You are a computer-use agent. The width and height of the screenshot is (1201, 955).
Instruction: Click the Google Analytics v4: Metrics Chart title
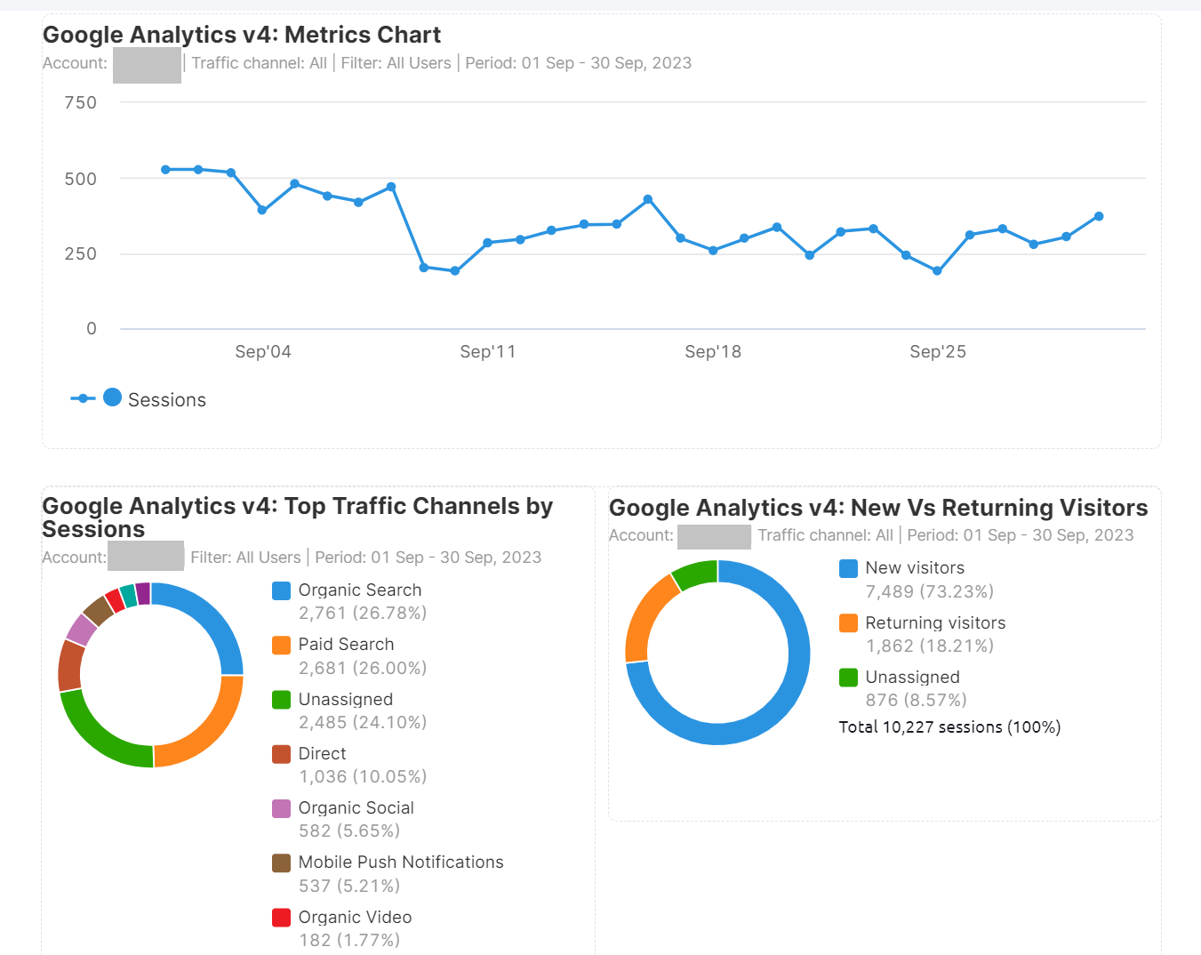[242, 34]
